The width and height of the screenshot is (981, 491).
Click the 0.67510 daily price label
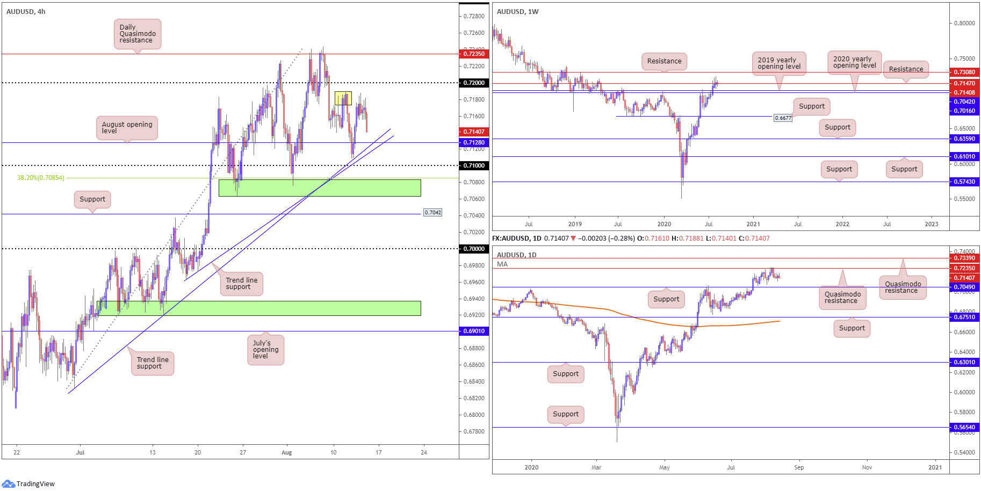[x=964, y=317]
